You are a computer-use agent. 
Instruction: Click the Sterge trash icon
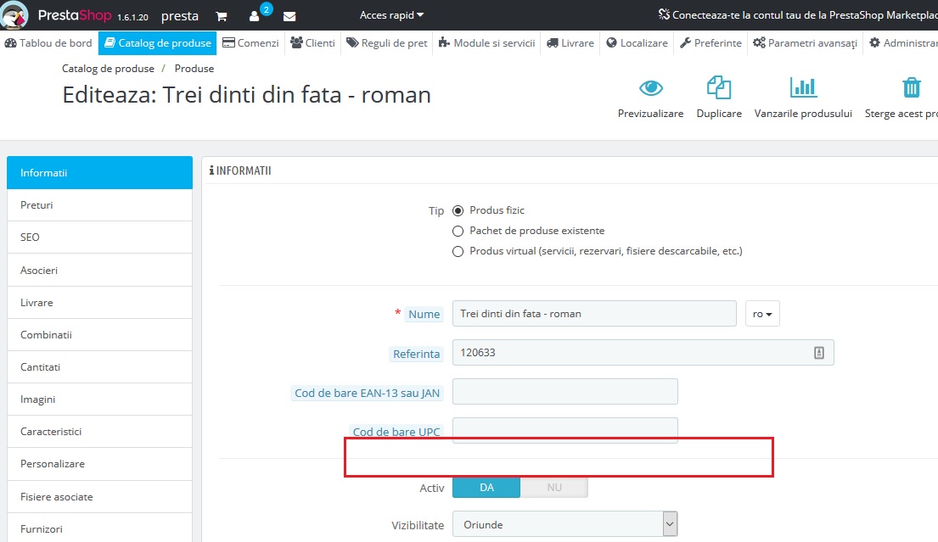911,87
